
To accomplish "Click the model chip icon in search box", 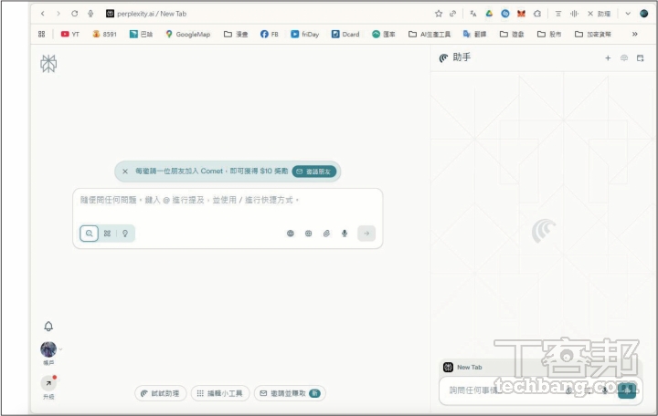I will 309,234.
